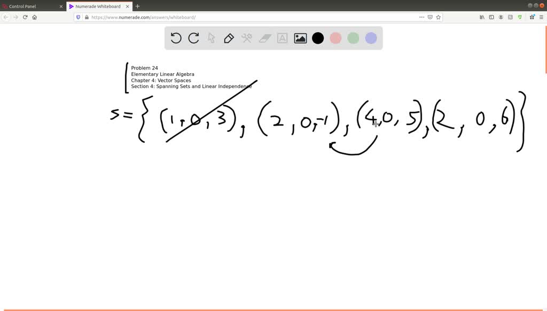Open the page actions ellipsis menu
Screen dimensions: 547x311
pyautogui.click(x=421, y=17)
